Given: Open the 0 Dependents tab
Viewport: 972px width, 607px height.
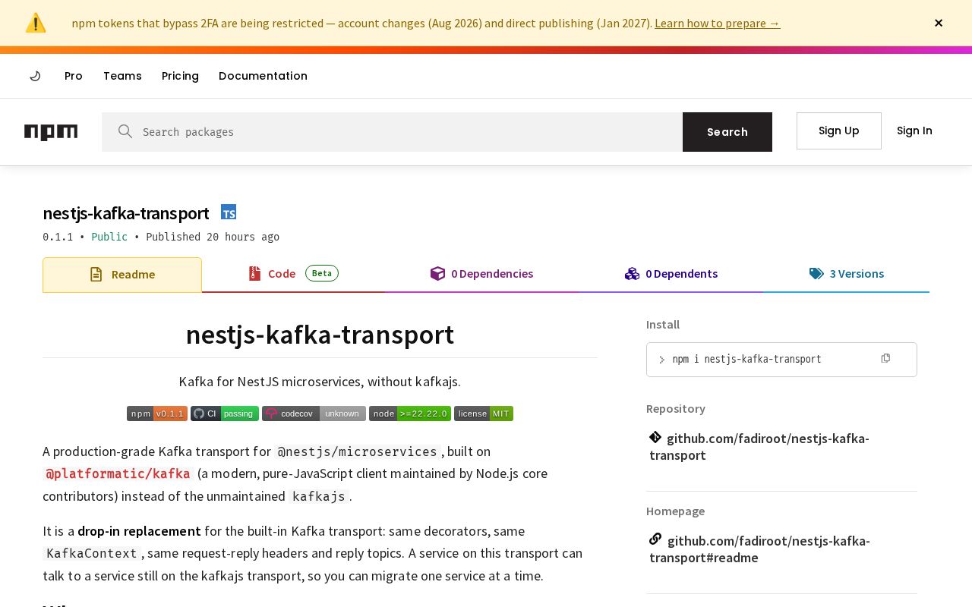Looking at the screenshot, I should point(671,274).
